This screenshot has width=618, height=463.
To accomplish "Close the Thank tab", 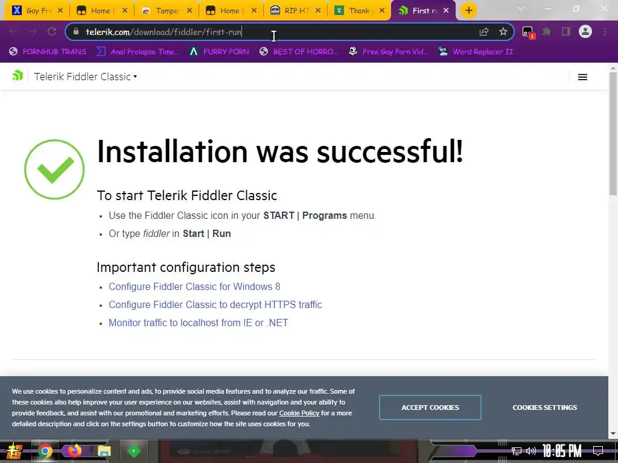I will 382,11.
